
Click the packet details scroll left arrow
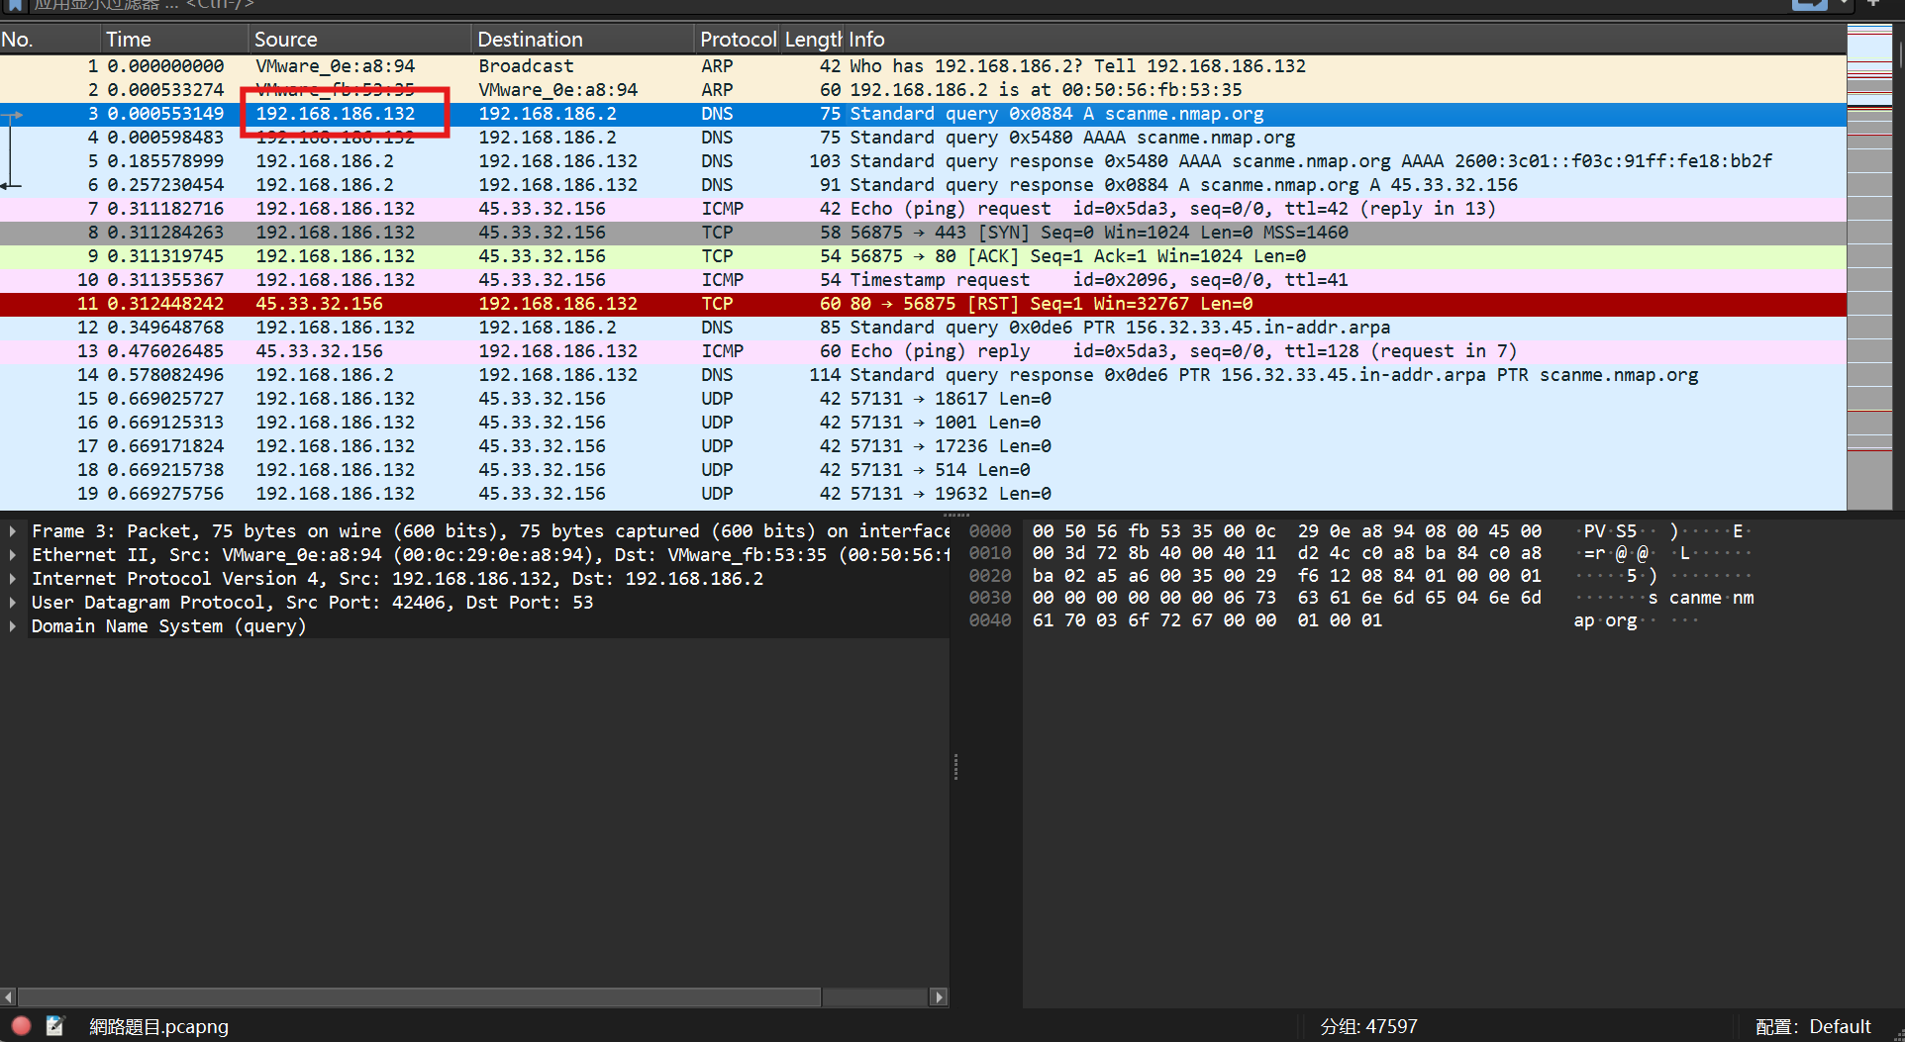(x=8, y=996)
